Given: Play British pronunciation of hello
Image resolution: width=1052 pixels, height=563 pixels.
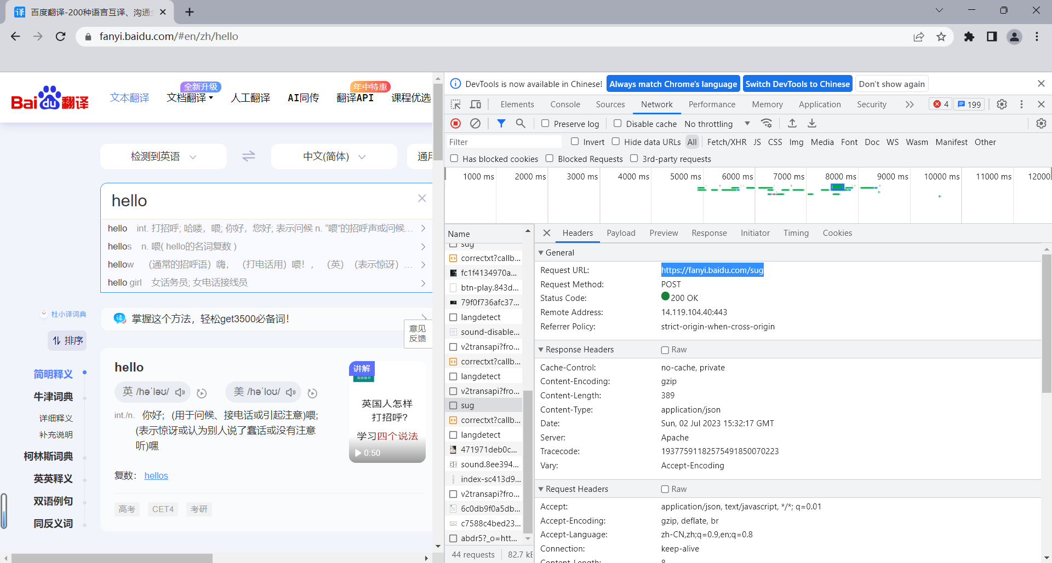Looking at the screenshot, I should click(x=180, y=392).
